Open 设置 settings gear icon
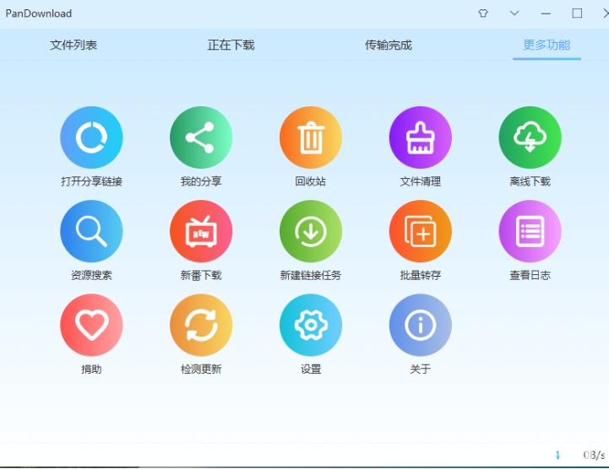This screenshot has height=469, width=609. coord(311,325)
